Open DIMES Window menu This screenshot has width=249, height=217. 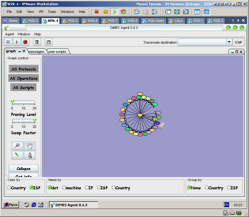(24, 34)
